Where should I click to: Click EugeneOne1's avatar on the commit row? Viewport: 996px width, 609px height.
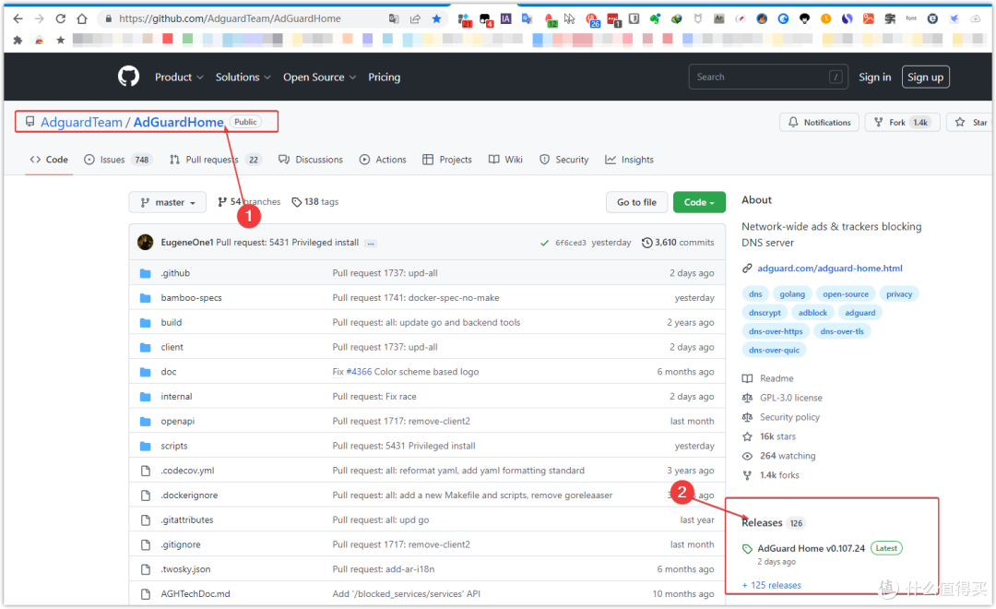pos(145,242)
